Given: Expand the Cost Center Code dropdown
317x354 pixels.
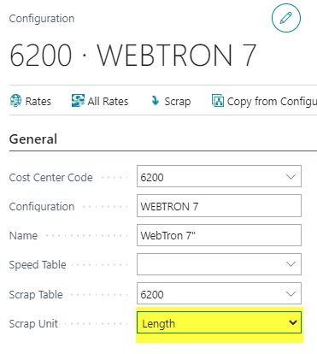Looking at the screenshot, I should click(291, 177).
